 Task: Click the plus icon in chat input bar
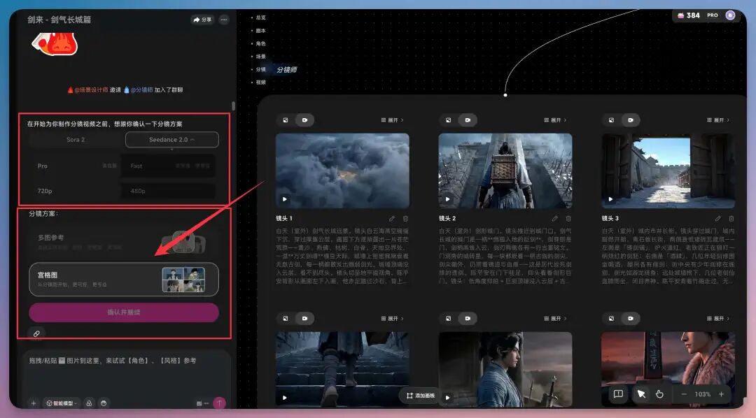click(34, 403)
